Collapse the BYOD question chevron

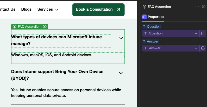coord(121,73)
